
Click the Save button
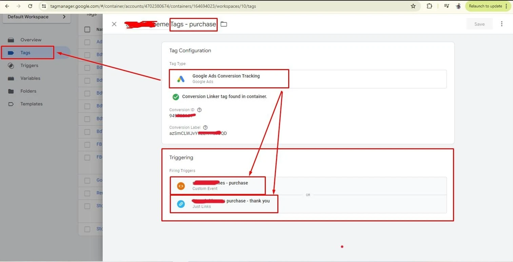click(479, 24)
